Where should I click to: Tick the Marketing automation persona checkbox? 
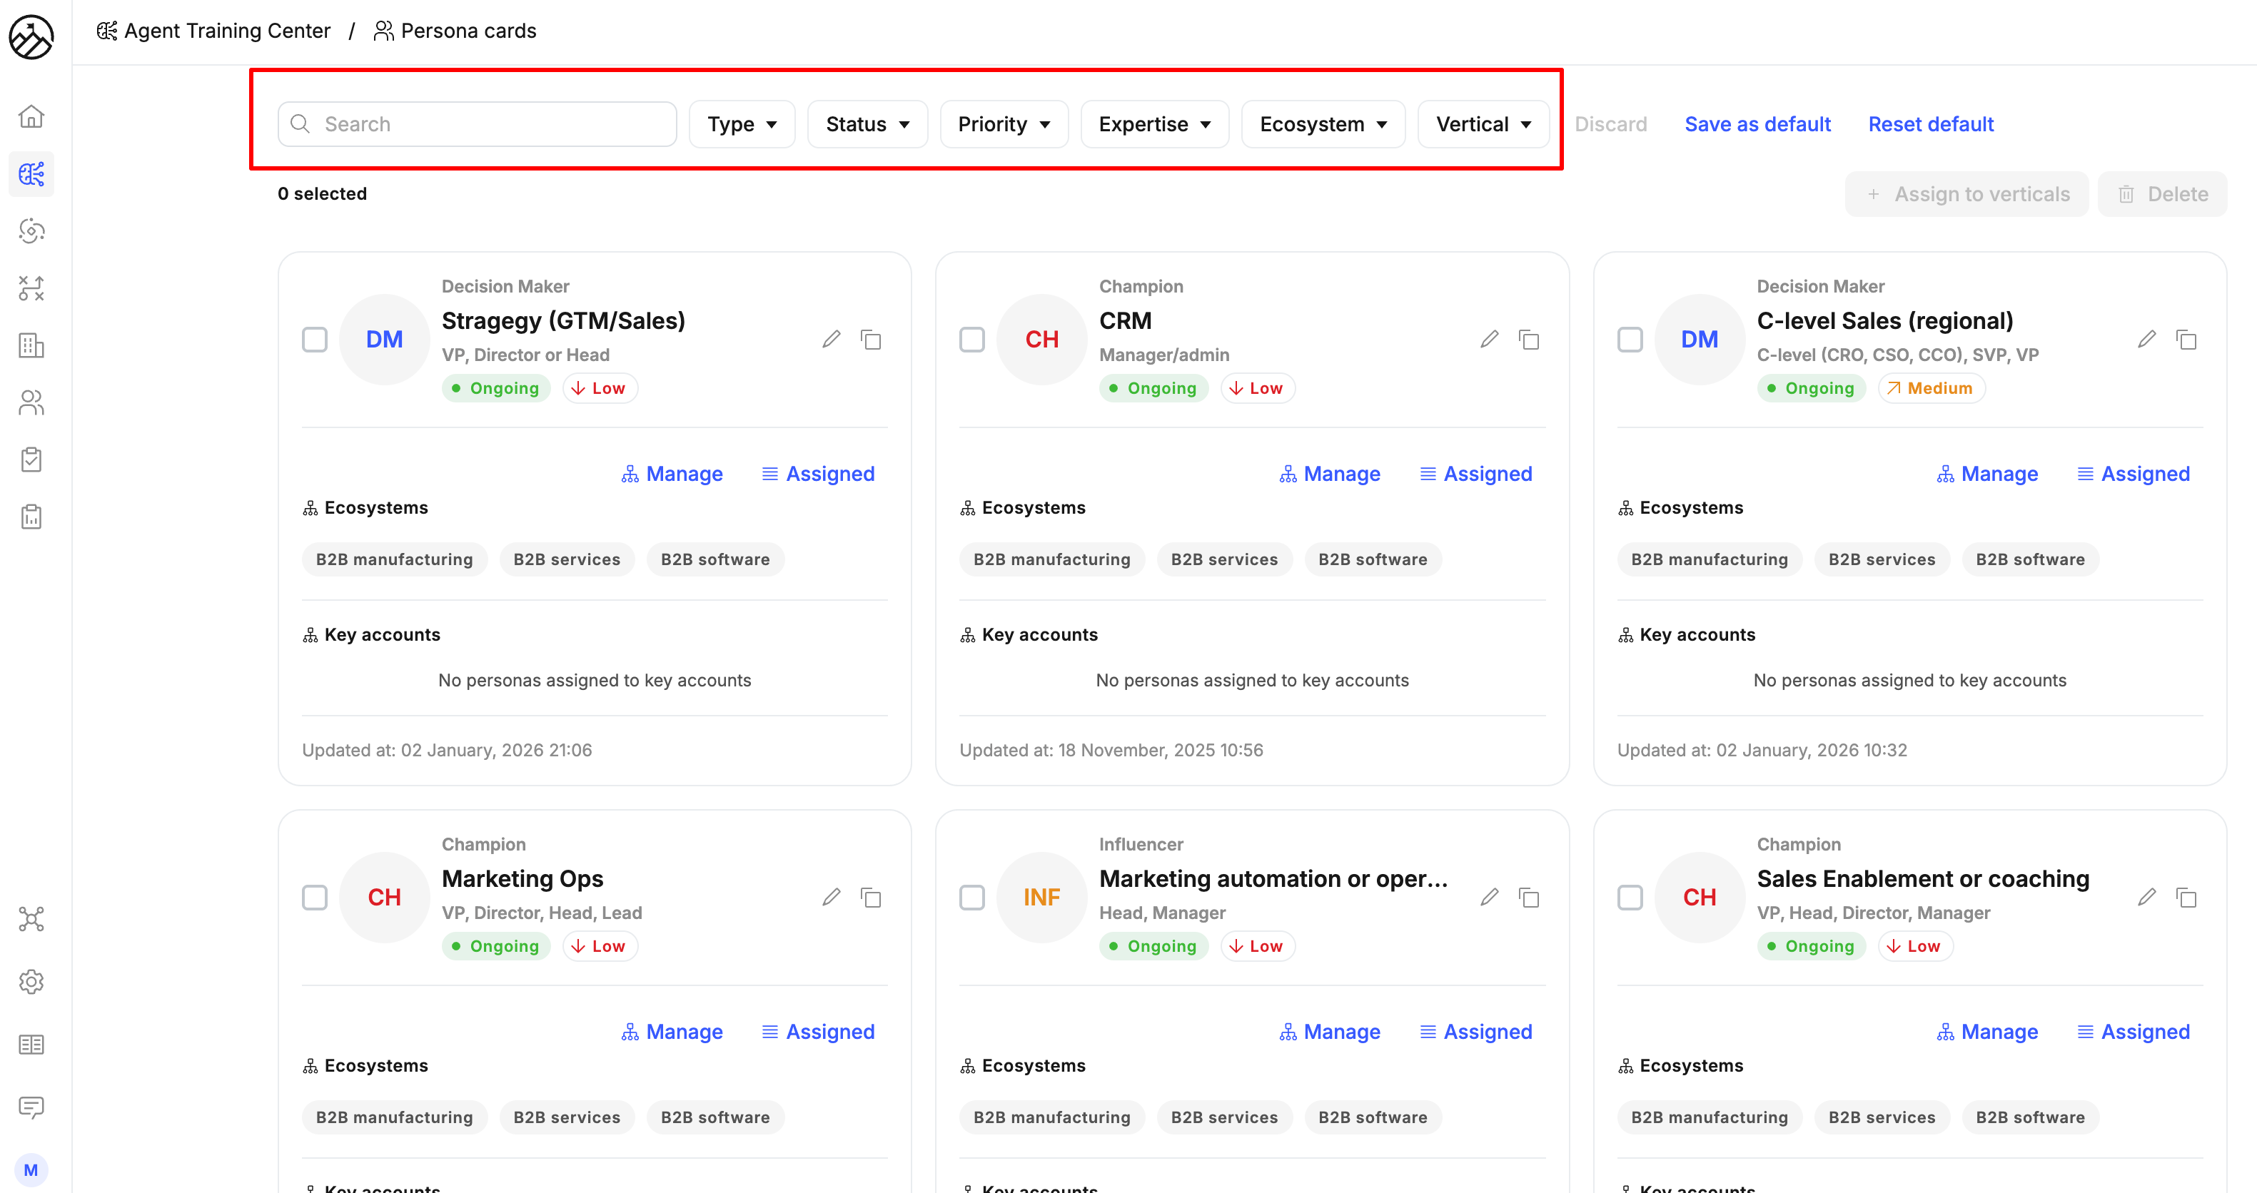point(971,897)
